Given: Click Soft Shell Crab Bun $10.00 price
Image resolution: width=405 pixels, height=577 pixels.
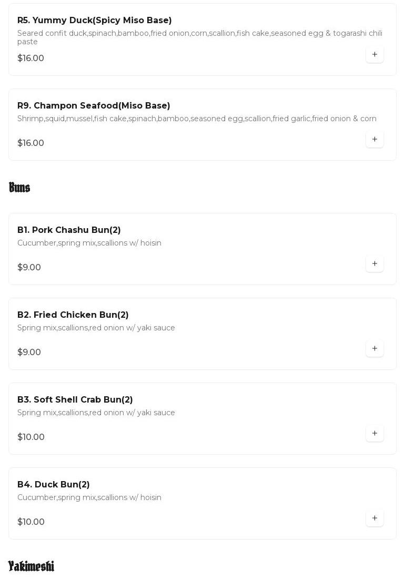Looking at the screenshot, I should [31, 437].
